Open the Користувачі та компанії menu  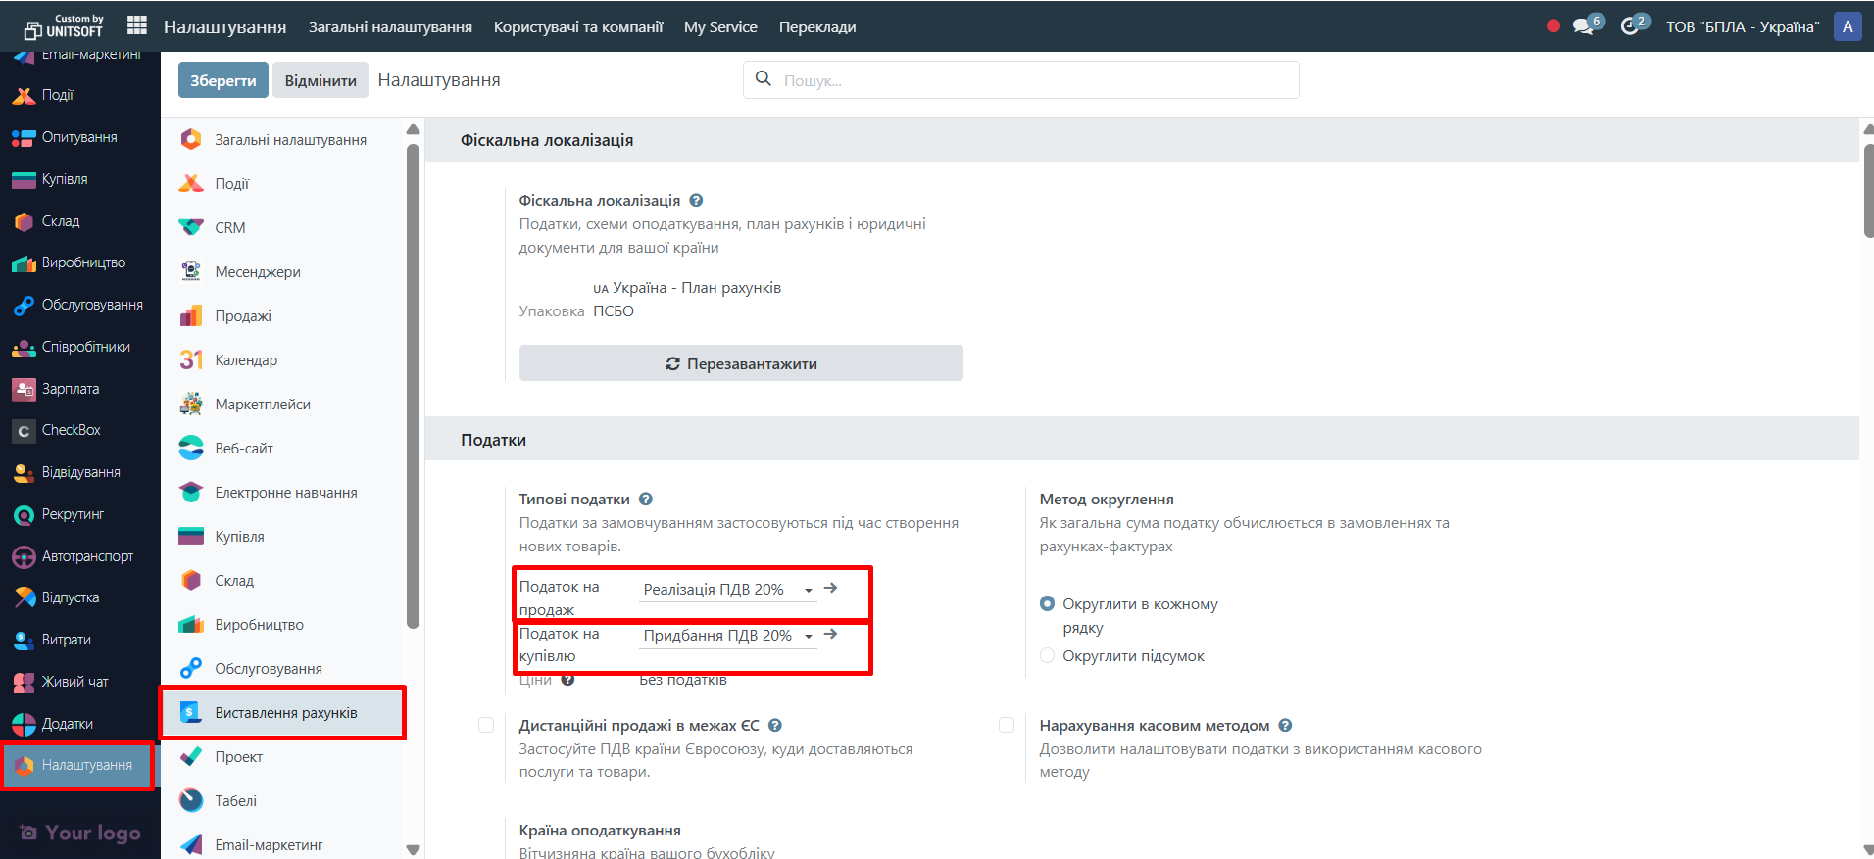click(x=578, y=26)
